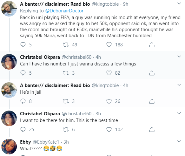
Task: Open Ebby's profile picture
Action: point(9,146)
